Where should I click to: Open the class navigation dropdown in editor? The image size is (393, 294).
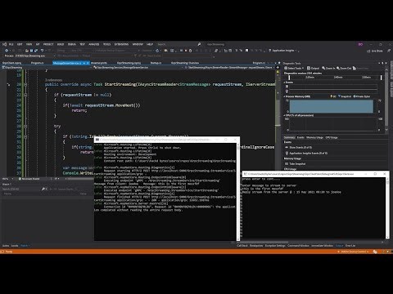click(138, 67)
